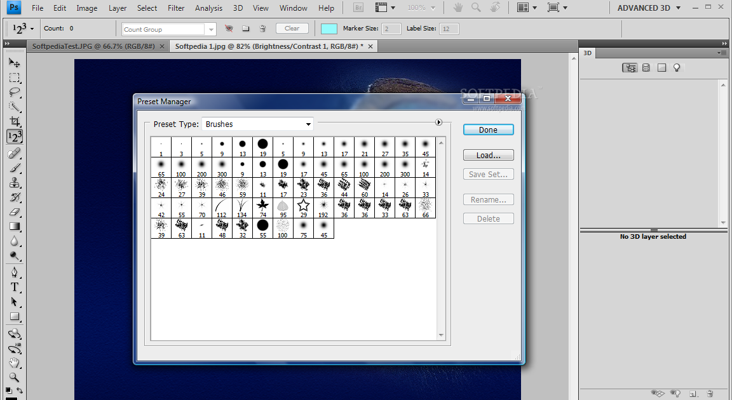This screenshot has height=400, width=732.
Task: Click the Load... button
Action: point(488,156)
